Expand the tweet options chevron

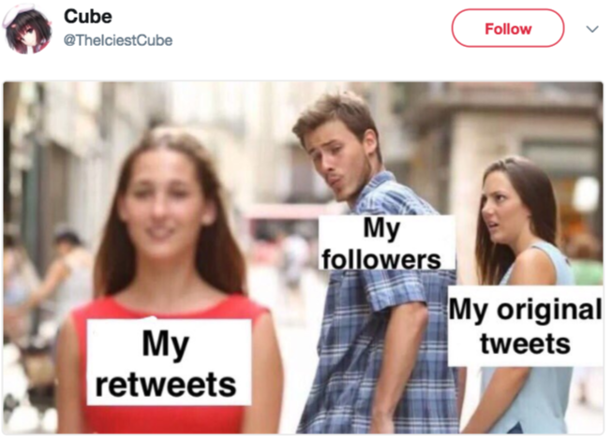pyautogui.click(x=592, y=29)
